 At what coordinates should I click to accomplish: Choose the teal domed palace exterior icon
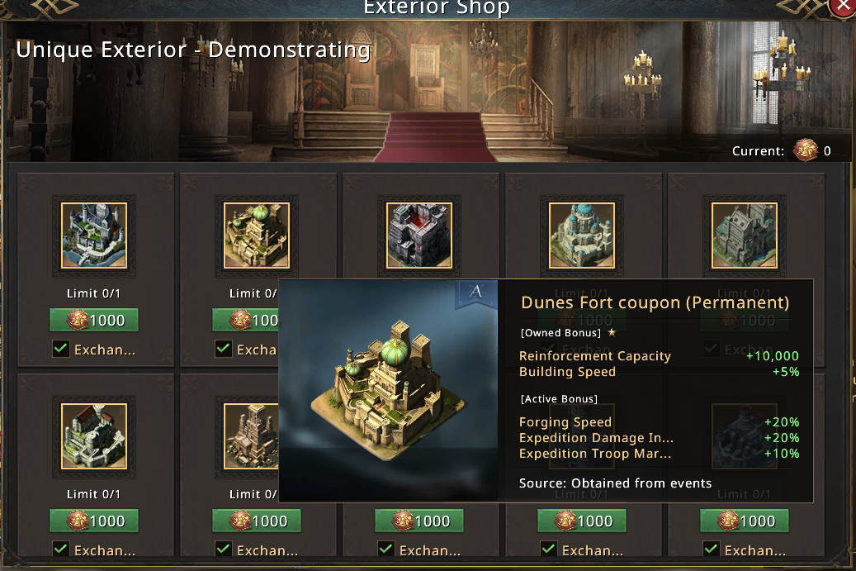tap(581, 236)
